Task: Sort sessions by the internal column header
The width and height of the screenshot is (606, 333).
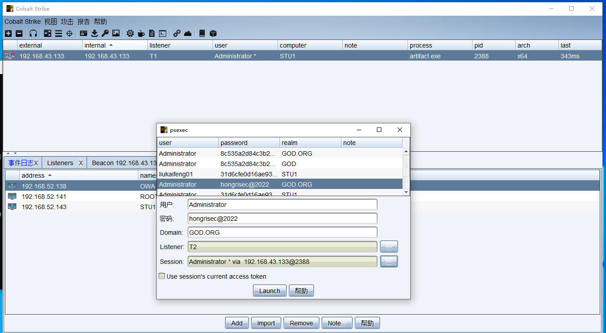Action: (x=115, y=45)
